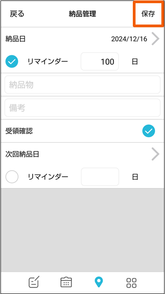Viewport: 165px width, 294px height.
Task: Tap the 受領確認 label
Action: (x=19, y=131)
